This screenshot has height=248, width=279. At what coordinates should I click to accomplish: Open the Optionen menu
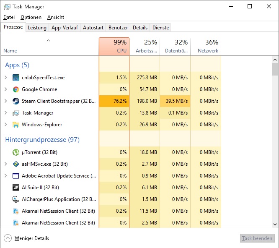(31, 17)
